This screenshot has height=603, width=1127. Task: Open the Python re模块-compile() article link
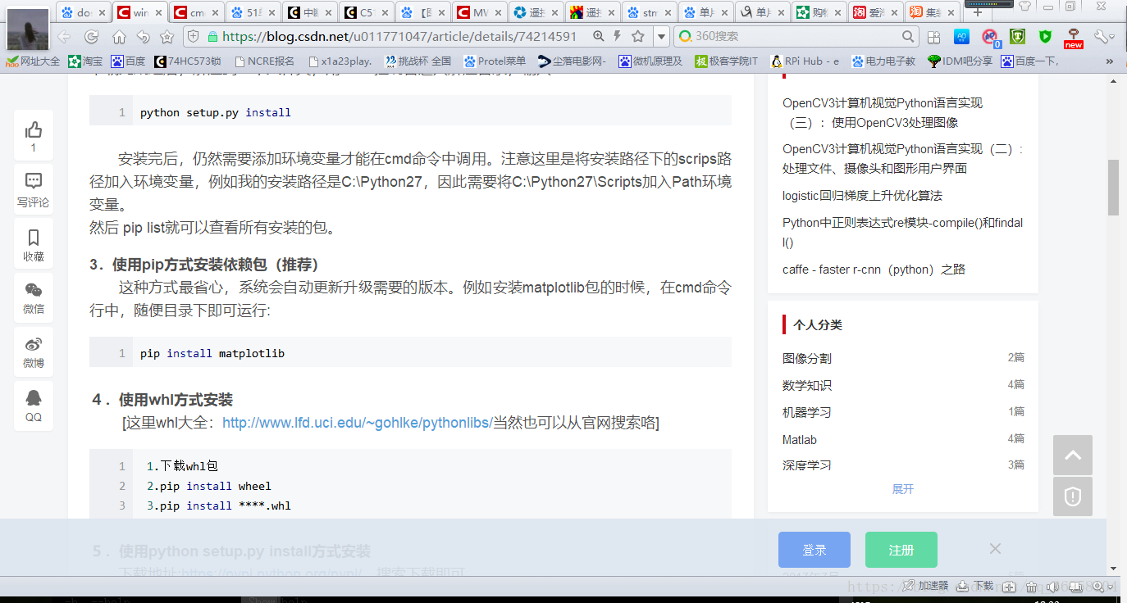coord(902,233)
